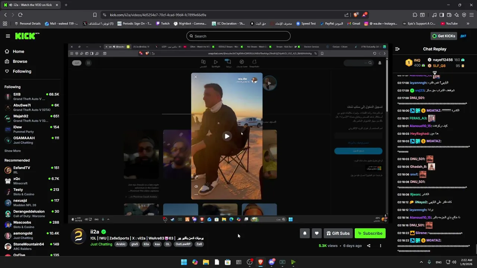Open StoneMountain64 recommended channel
Image resolution: width=477 pixels, height=268 pixels.
pyautogui.click(x=32, y=246)
